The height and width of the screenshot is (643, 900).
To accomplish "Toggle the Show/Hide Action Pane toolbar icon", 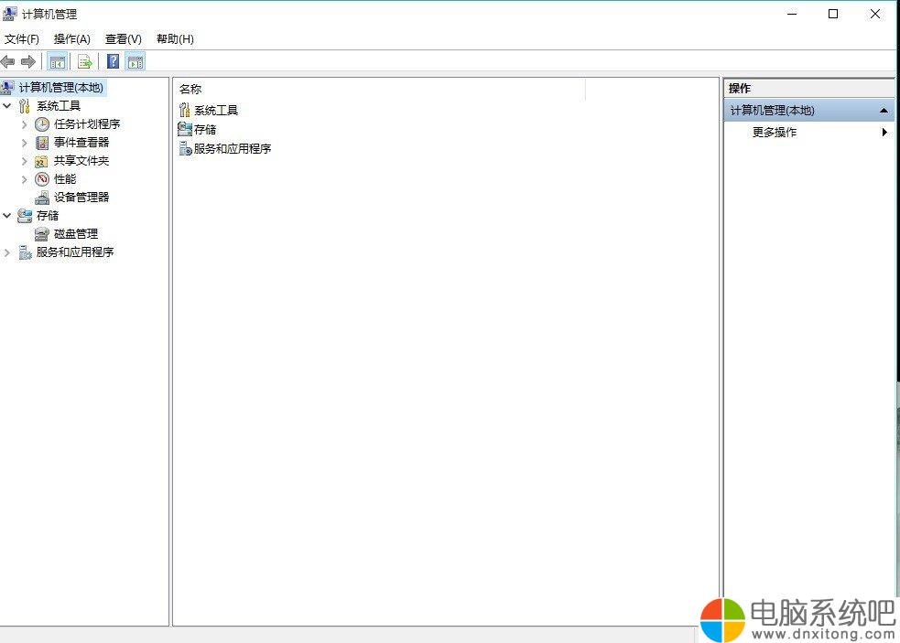I will point(136,61).
